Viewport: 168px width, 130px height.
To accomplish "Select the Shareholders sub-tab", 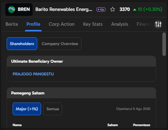I will coord(22,44).
